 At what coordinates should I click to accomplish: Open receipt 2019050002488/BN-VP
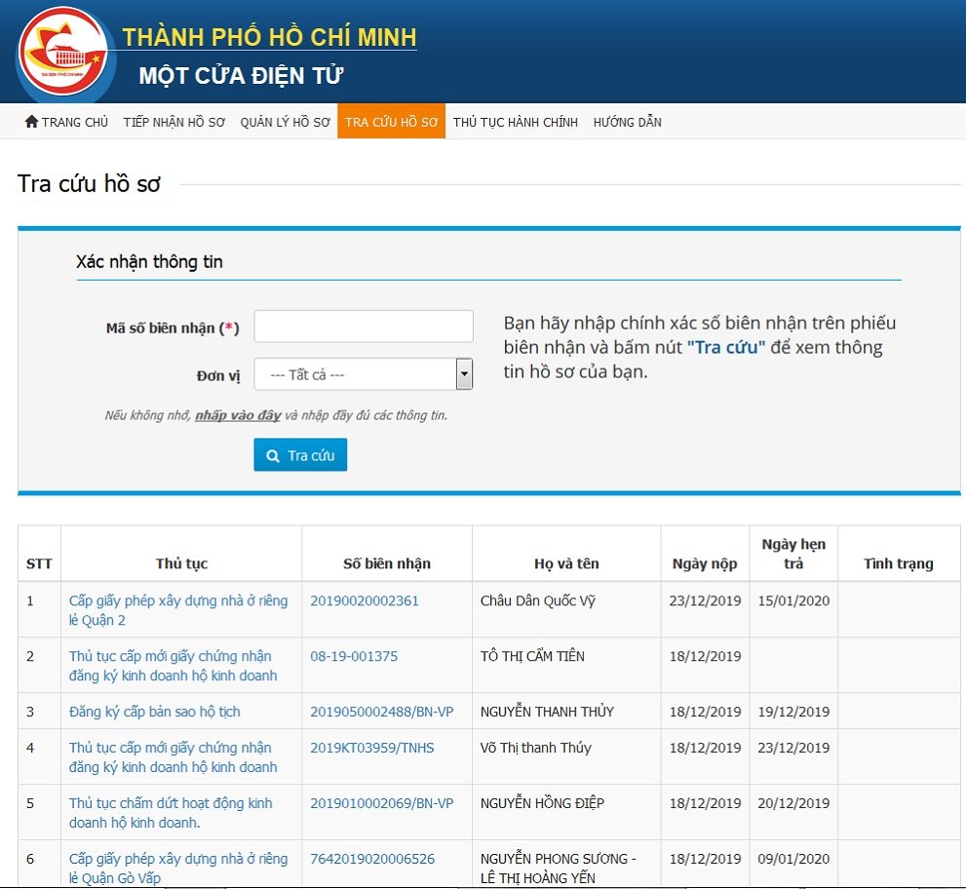(381, 712)
